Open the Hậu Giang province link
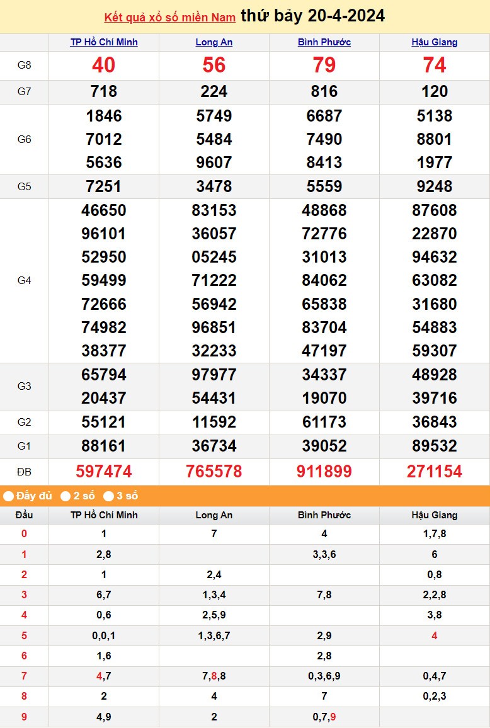 coord(435,42)
